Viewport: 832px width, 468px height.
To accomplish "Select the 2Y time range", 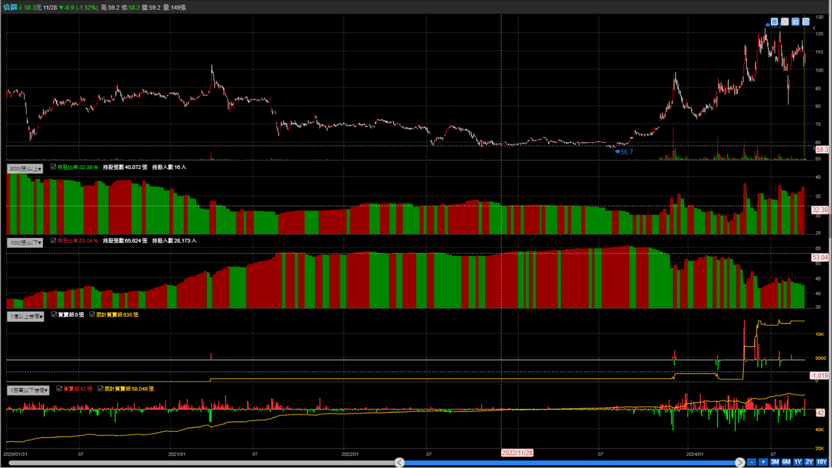I will [x=809, y=462].
